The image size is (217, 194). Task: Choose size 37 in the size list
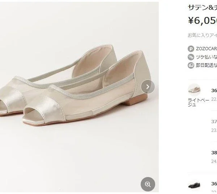click(x=214, y=122)
